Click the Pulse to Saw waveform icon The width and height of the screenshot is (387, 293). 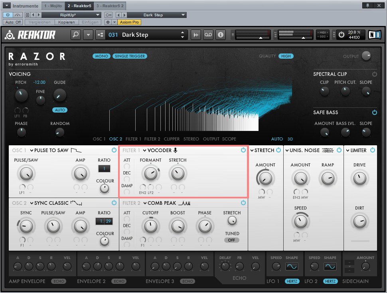76,150
